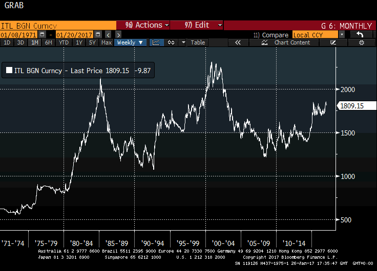Toggle the white ITL BGN Curncy legend swatch

pyautogui.click(x=9, y=70)
